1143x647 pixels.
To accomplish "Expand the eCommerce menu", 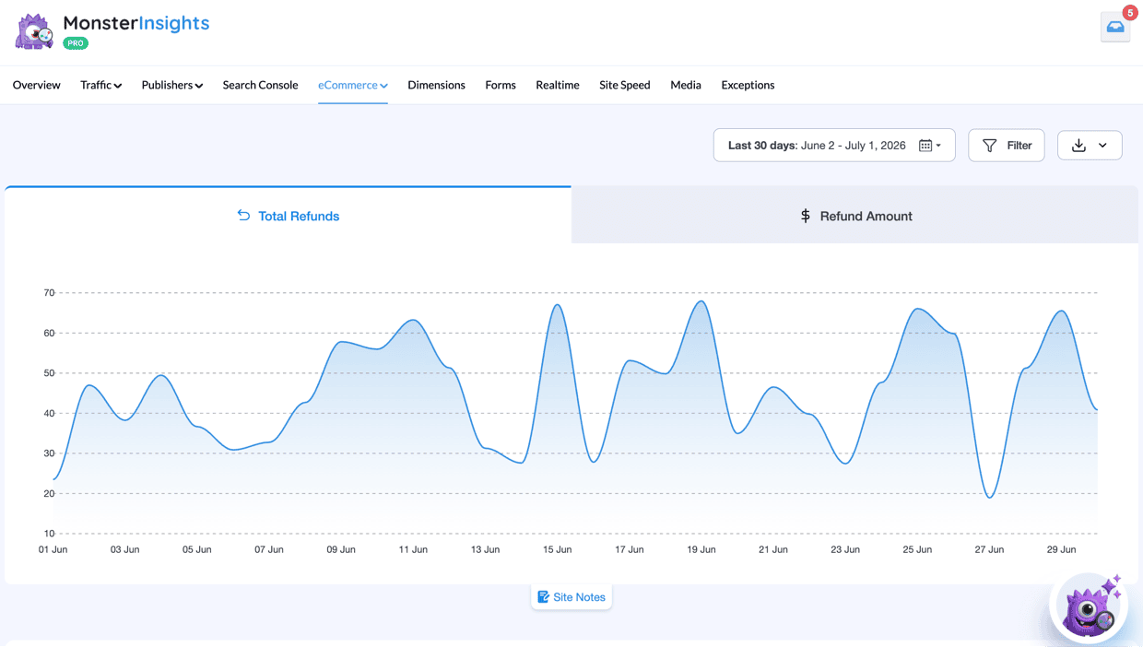I will click(353, 85).
